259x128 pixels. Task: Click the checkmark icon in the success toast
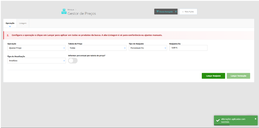218,120
